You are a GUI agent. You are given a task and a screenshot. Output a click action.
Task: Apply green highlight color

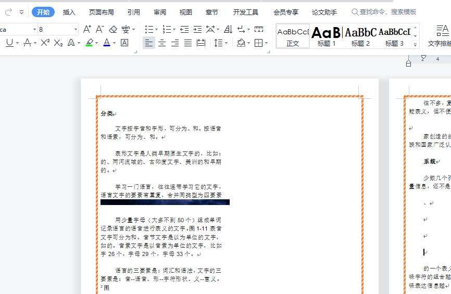pos(90,43)
